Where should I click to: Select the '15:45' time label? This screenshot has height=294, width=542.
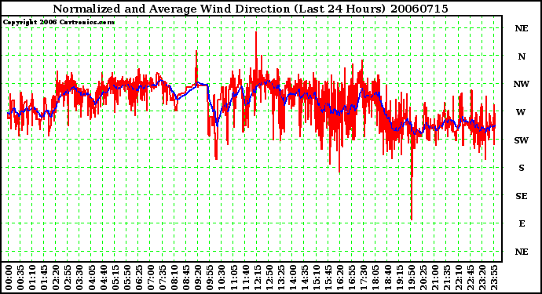point(328,278)
